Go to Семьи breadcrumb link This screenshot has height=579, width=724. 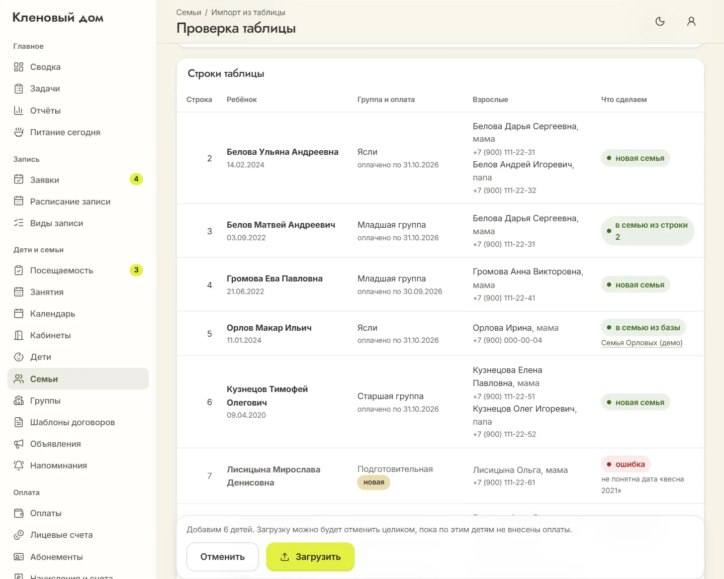[x=189, y=12]
